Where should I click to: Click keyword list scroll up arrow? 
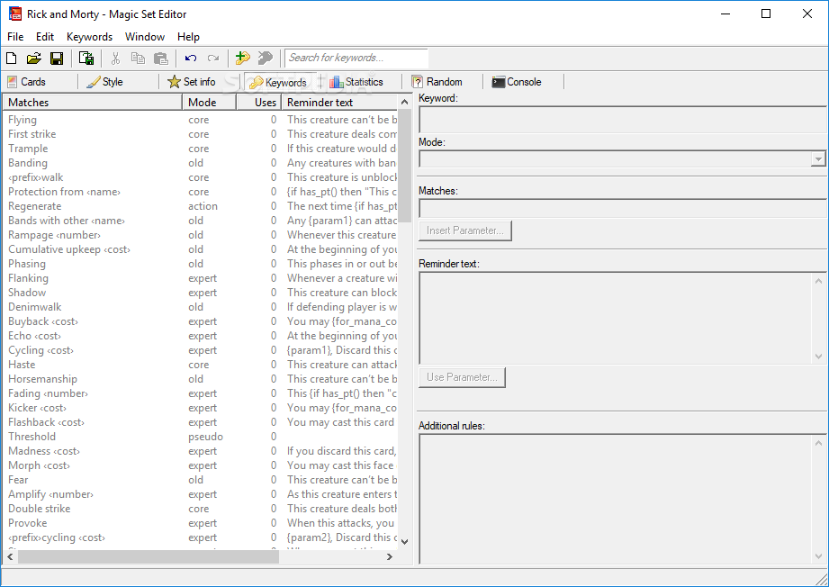(x=404, y=102)
